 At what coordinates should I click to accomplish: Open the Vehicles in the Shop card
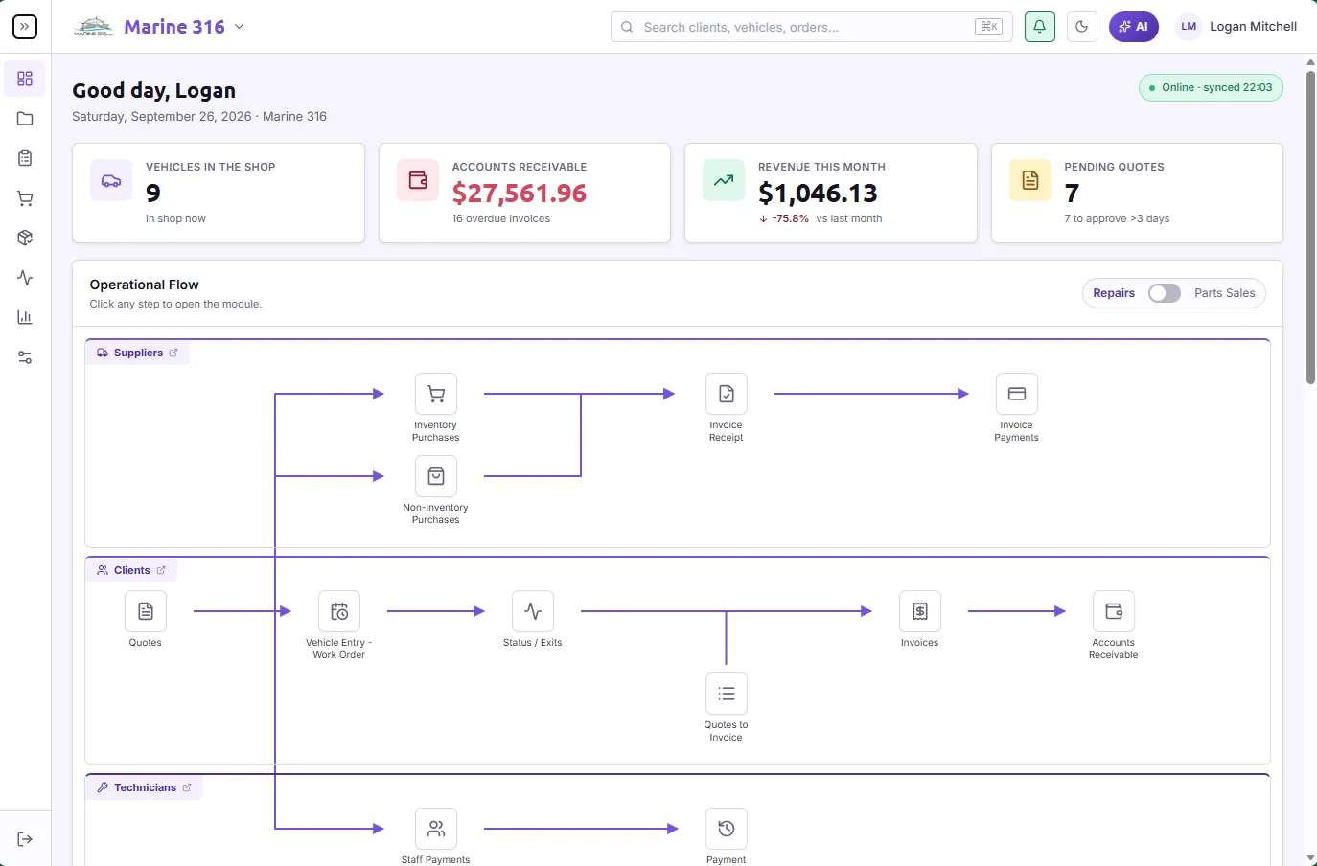[219, 193]
